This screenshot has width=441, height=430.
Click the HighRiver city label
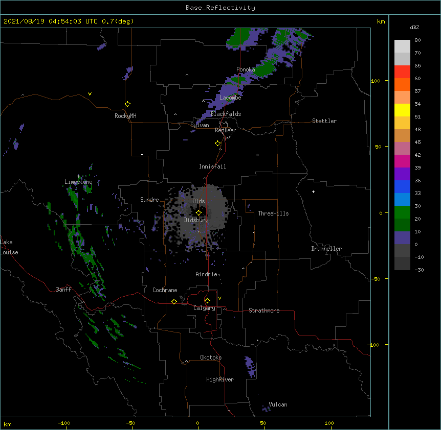tap(220, 379)
